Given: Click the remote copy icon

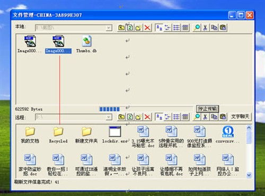Looking at the screenshot, I should (x=214, y=117).
